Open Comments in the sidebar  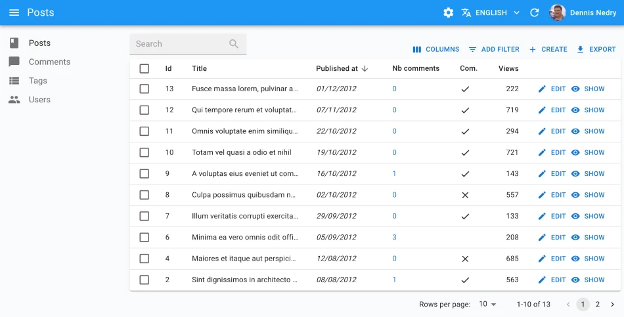pos(49,62)
